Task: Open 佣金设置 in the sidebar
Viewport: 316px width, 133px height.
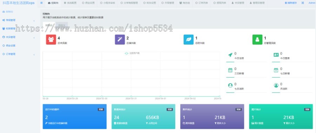Action: (11, 46)
